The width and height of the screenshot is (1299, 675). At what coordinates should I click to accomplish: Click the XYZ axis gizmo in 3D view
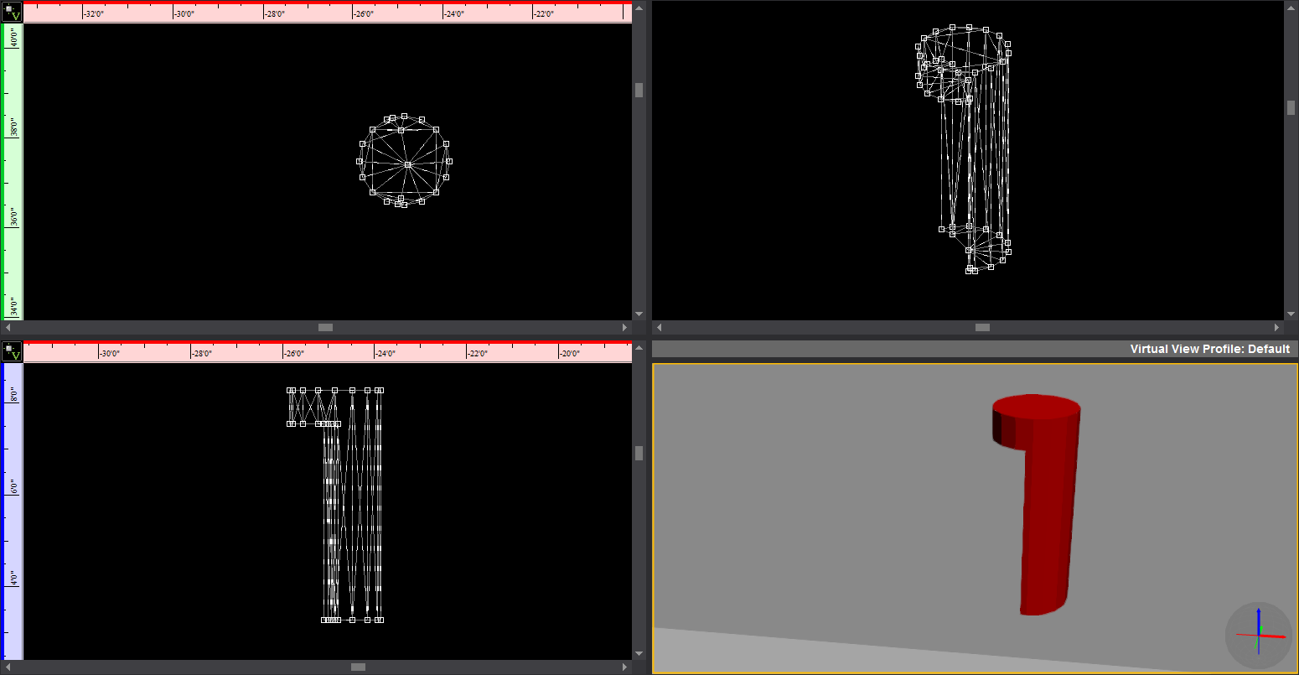(1259, 635)
